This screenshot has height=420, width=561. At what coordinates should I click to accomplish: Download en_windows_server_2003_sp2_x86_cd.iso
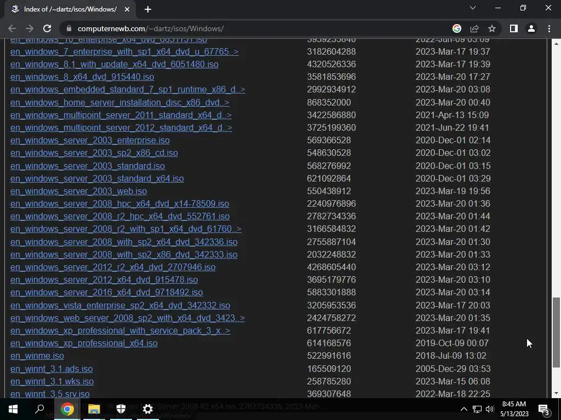94,153
